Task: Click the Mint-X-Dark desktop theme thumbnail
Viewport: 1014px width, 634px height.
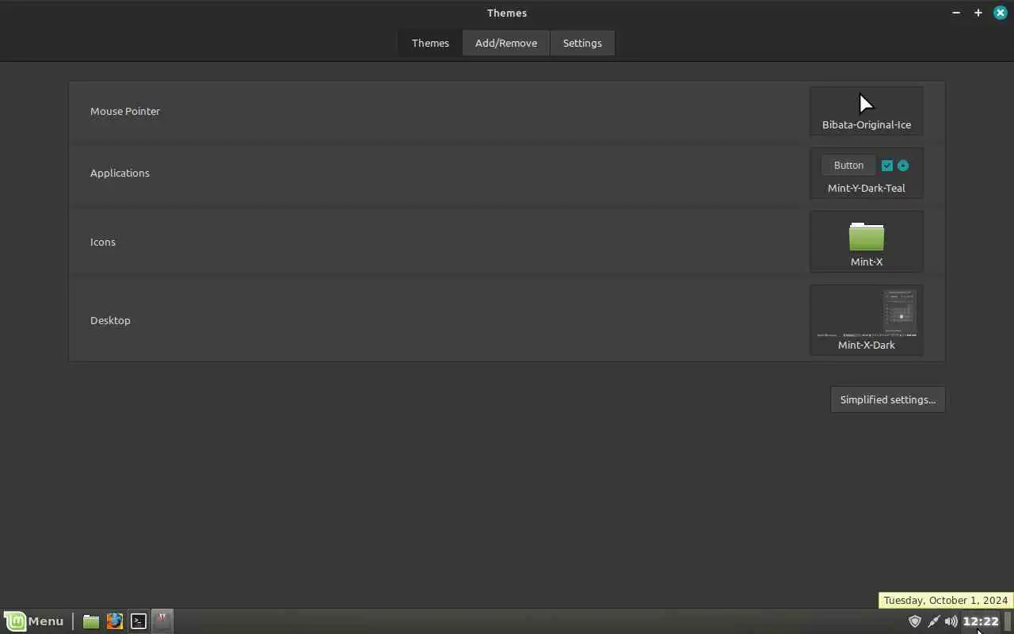Action: click(x=867, y=320)
